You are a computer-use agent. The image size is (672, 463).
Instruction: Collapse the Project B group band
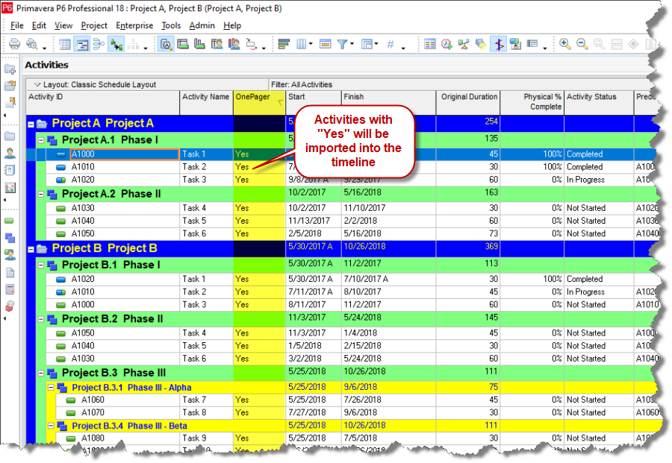[31, 249]
